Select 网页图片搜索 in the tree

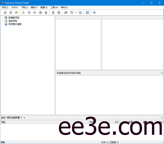point(15,24)
